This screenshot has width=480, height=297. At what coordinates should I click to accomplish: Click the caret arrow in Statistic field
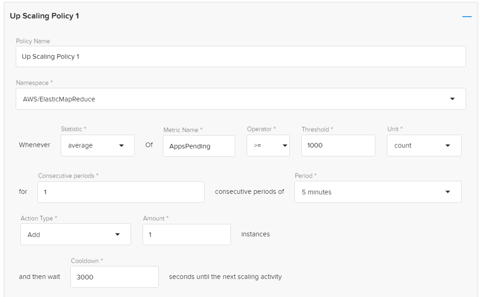pos(121,146)
